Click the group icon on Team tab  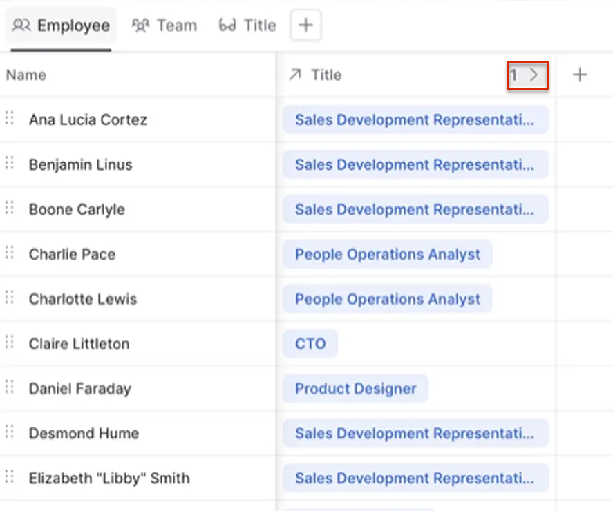point(140,26)
